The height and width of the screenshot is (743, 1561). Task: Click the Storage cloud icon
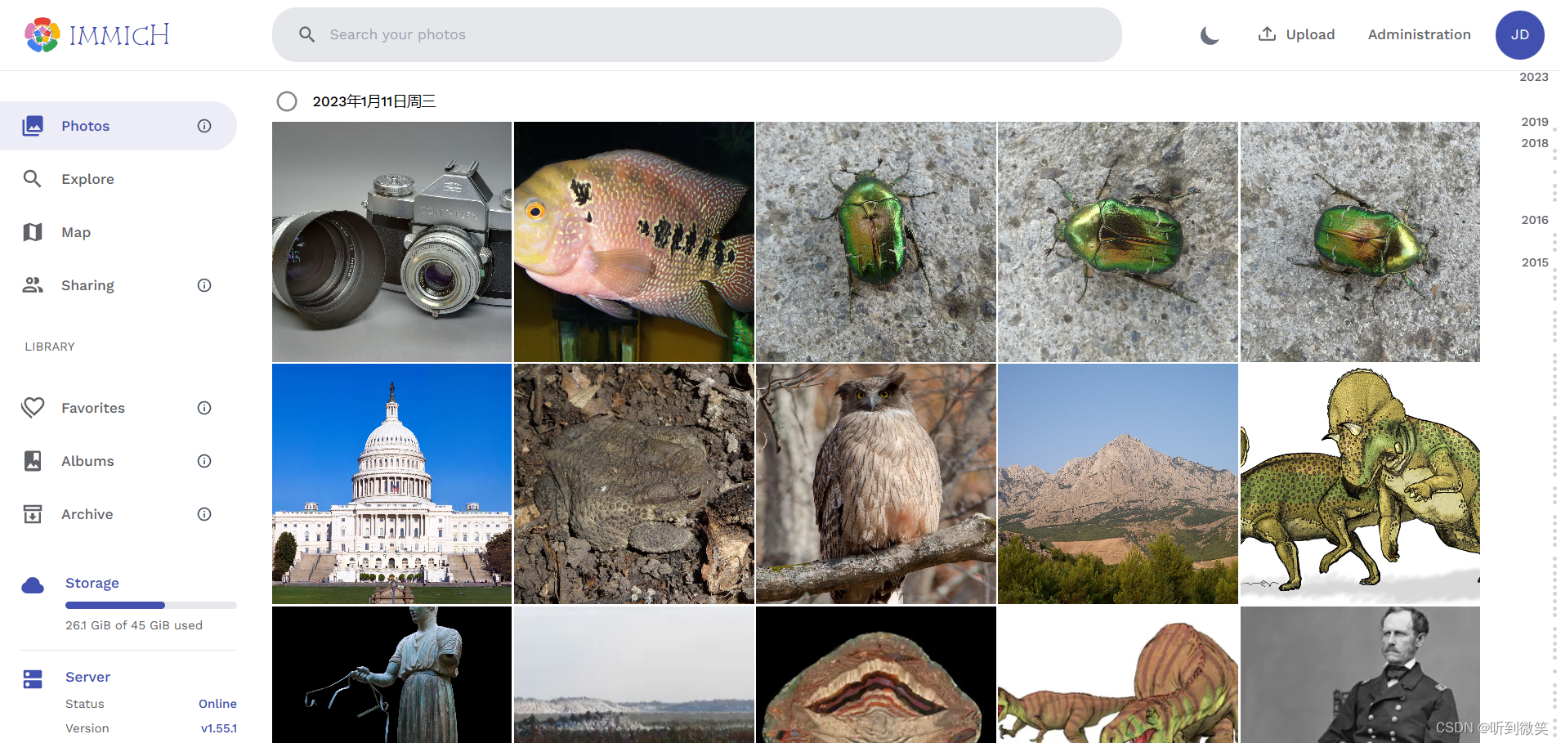[33, 585]
